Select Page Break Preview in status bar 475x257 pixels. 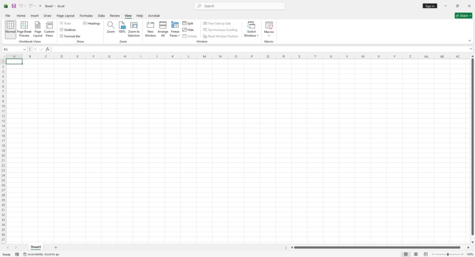pyautogui.click(x=426, y=254)
